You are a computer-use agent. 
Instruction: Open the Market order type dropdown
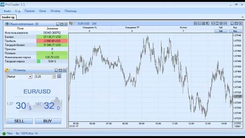click(30, 77)
